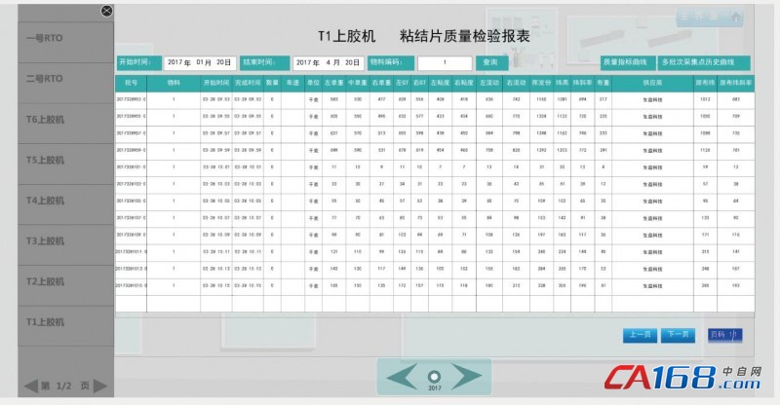Open the start date picker field
The width and height of the screenshot is (780, 405).
click(x=200, y=62)
